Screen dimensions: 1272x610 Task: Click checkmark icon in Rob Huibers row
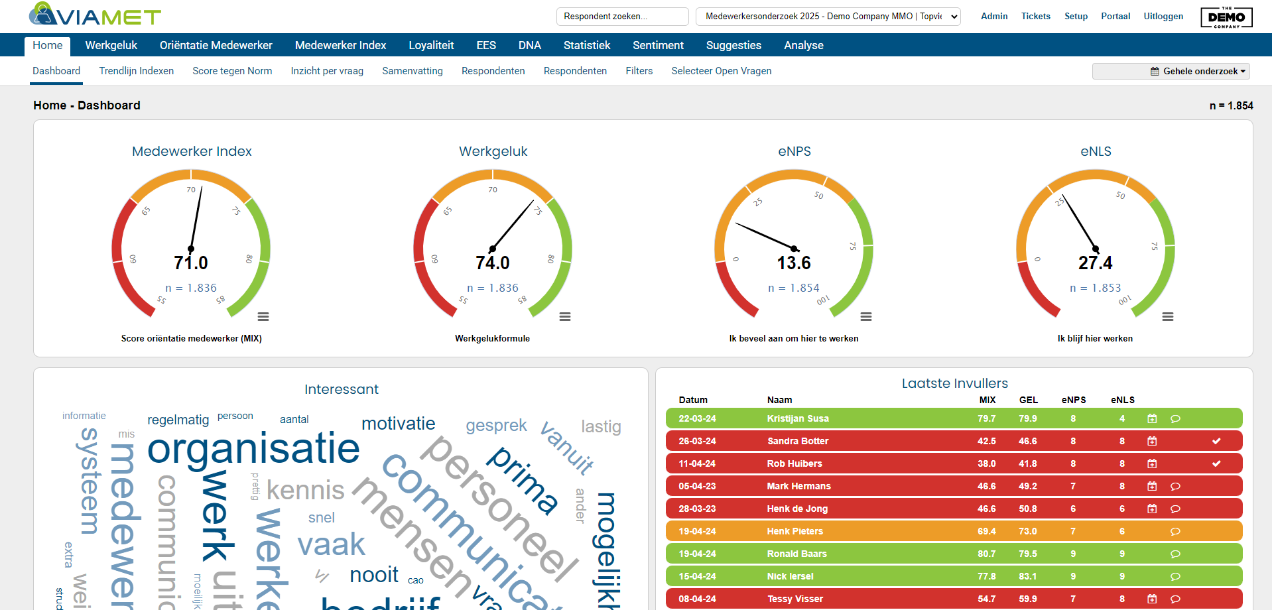[1216, 463]
